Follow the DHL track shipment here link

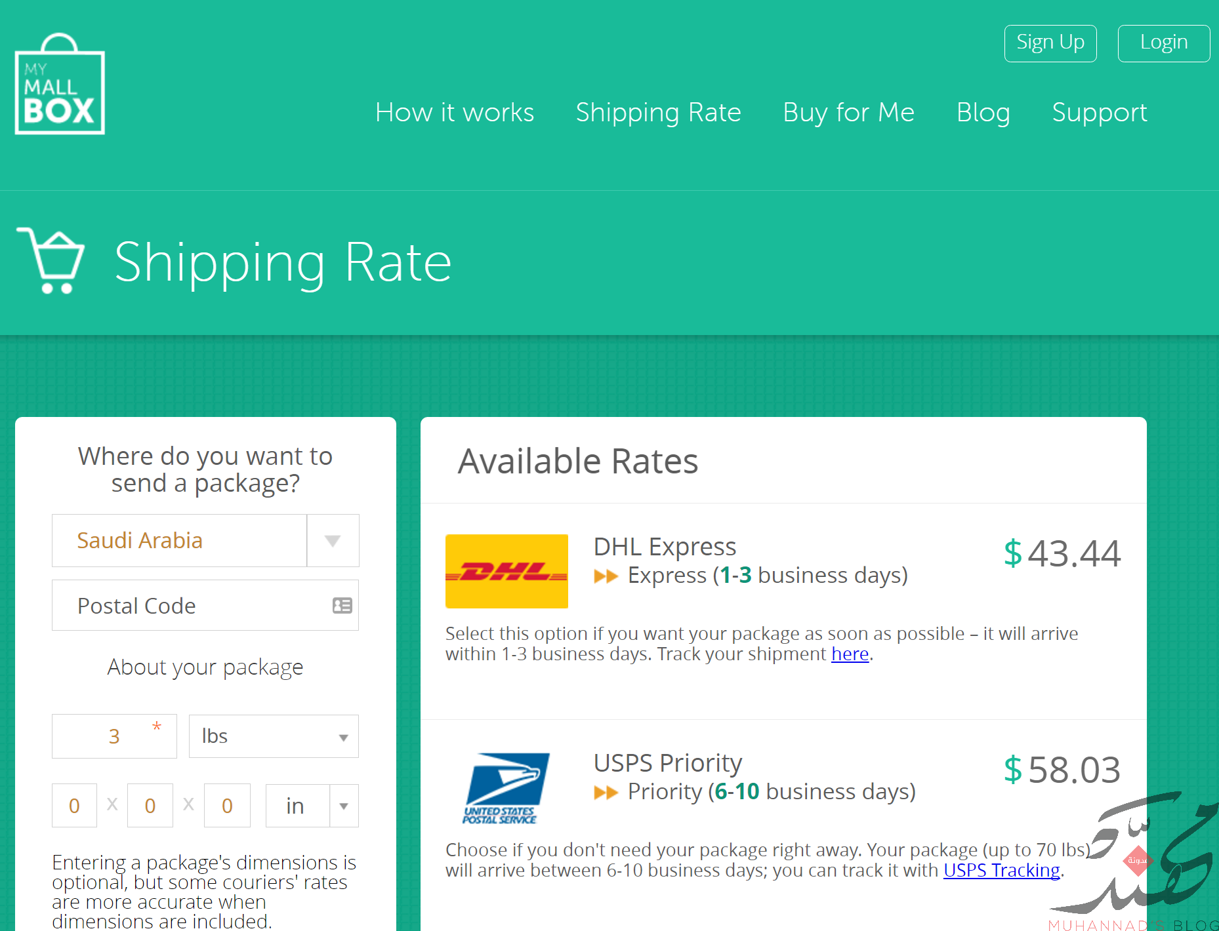click(850, 654)
